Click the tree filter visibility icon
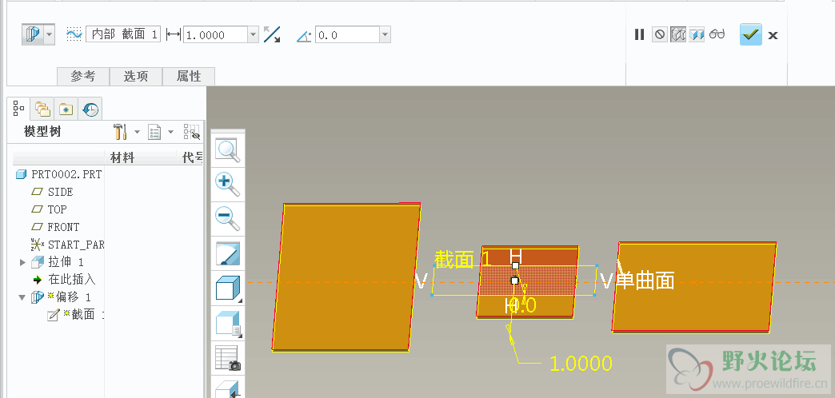This screenshot has height=398, width=835. coord(192,132)
